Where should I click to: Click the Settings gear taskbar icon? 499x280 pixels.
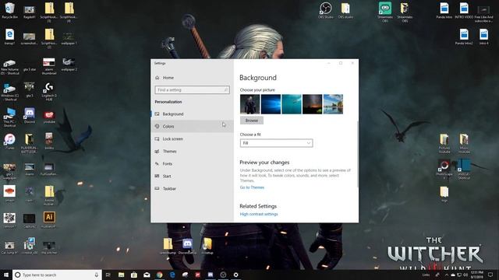pos(235,275)
